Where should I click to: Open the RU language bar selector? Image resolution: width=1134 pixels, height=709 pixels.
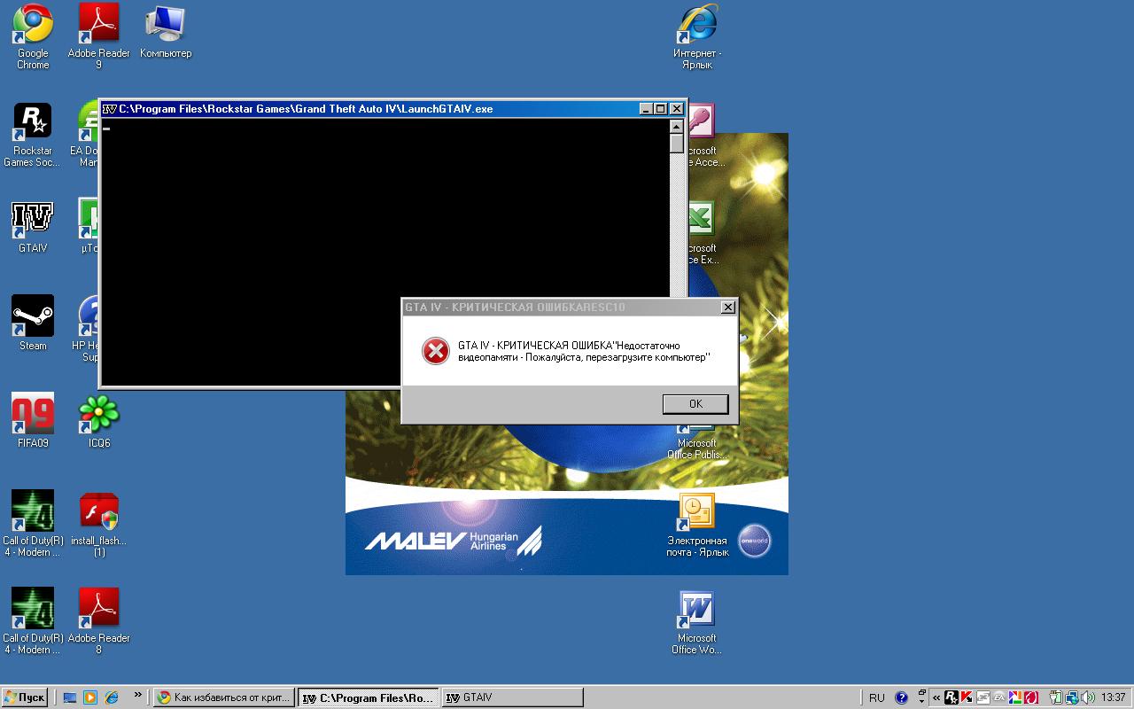point(876,697)
